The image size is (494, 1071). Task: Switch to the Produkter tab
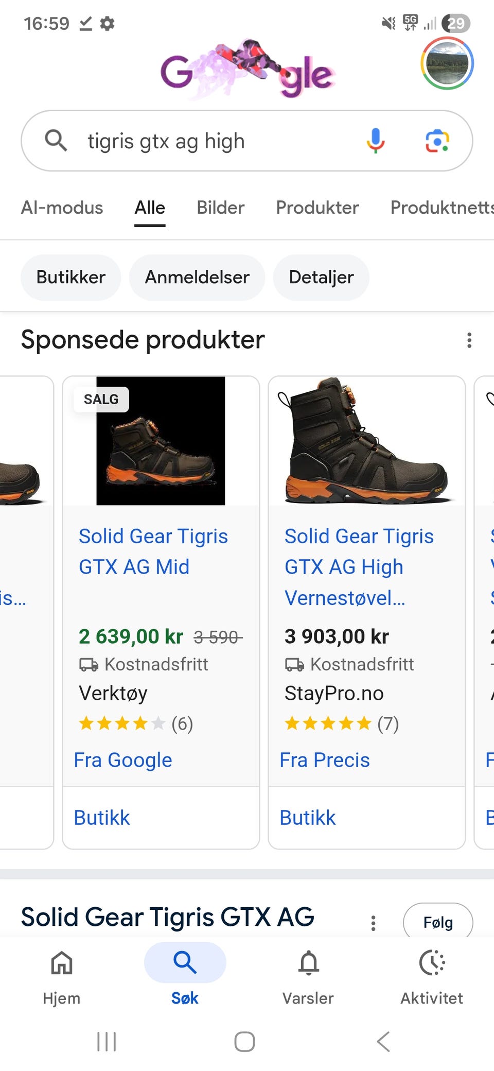[x=317, y=208]
